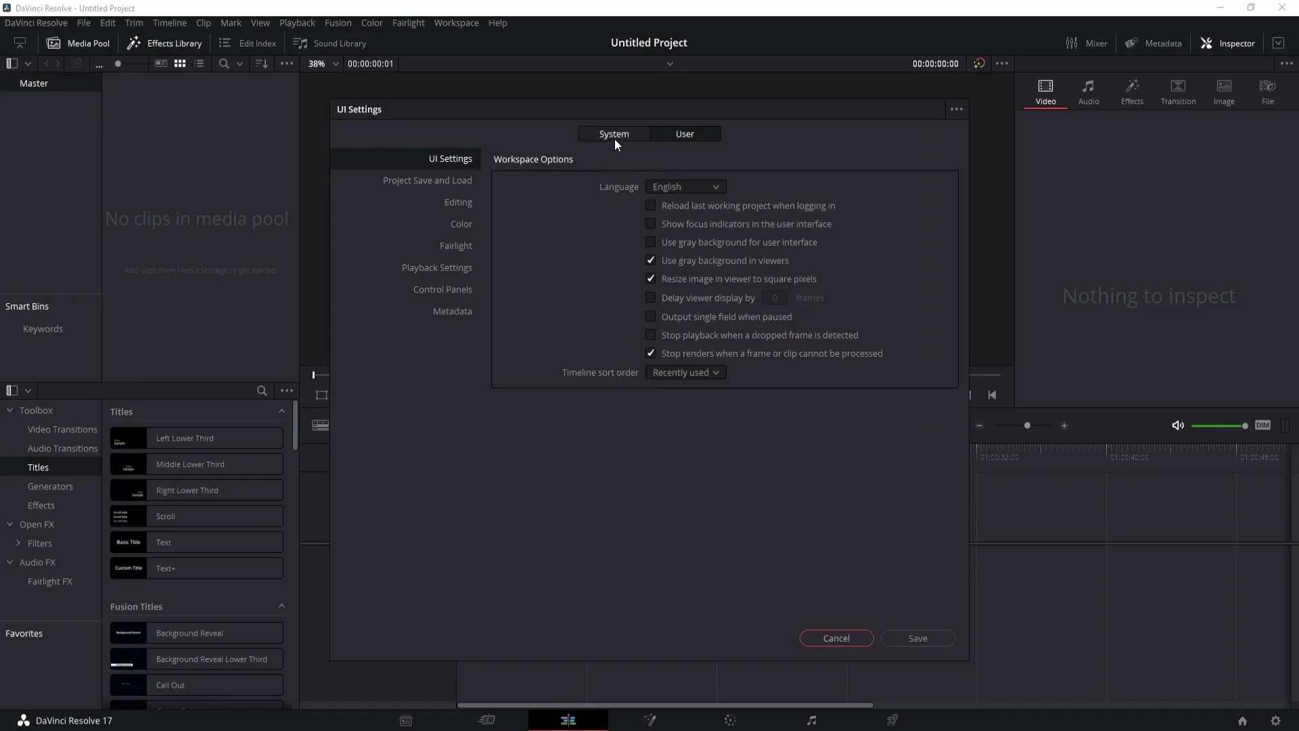The image size is (1299, 731).
Task: Open the Language dropdown
Action: [x=685, y=187]
